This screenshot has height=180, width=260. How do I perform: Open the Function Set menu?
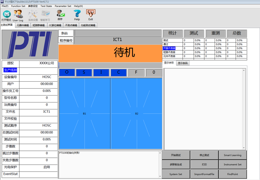tap(18, 6)
